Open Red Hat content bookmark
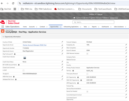Screen dimensions: 129x101 click(64, 9)
